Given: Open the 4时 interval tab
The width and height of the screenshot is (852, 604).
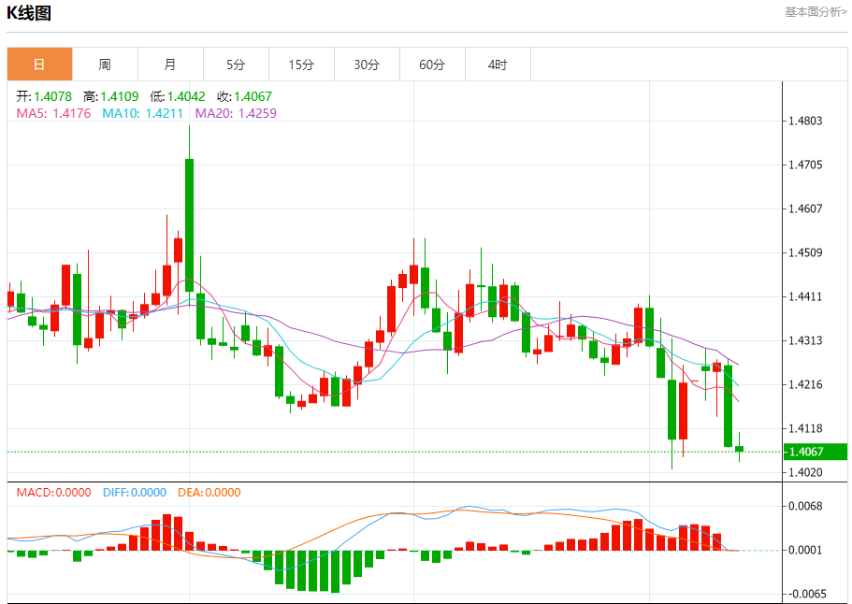Looking at the screenshot, I should 498,65.
